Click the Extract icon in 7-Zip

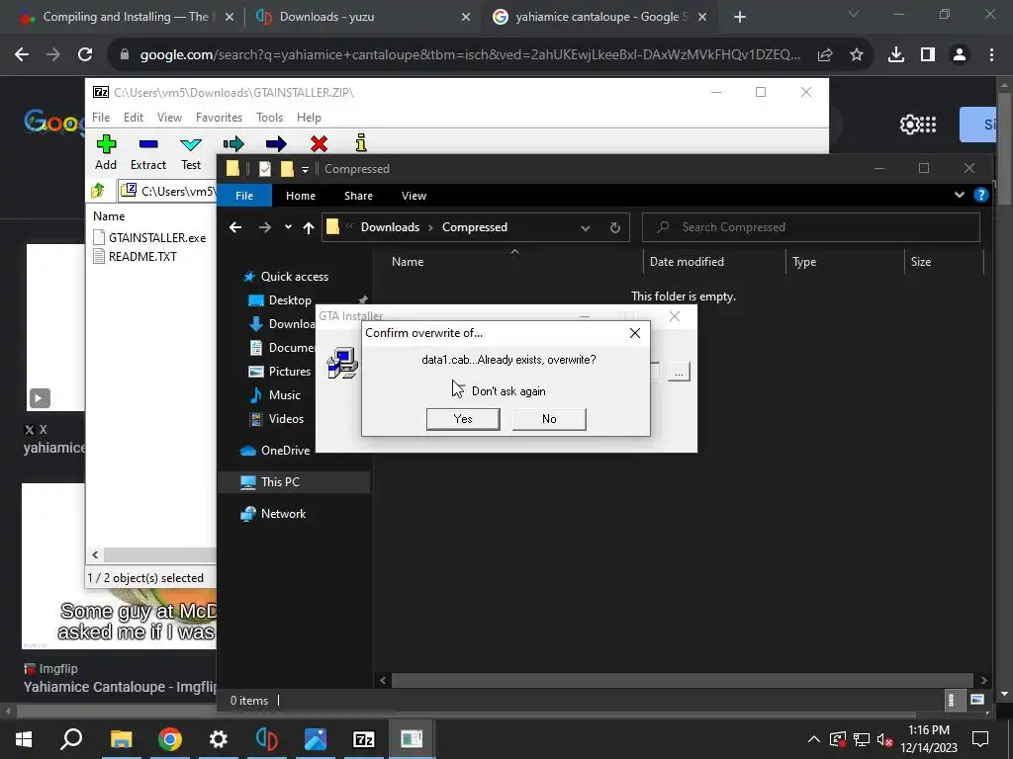[148, 144]
